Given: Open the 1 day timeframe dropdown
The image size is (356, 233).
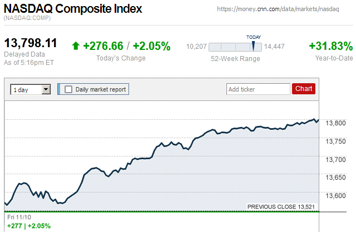Looking at the screenshot, I should tap(31, 89).
